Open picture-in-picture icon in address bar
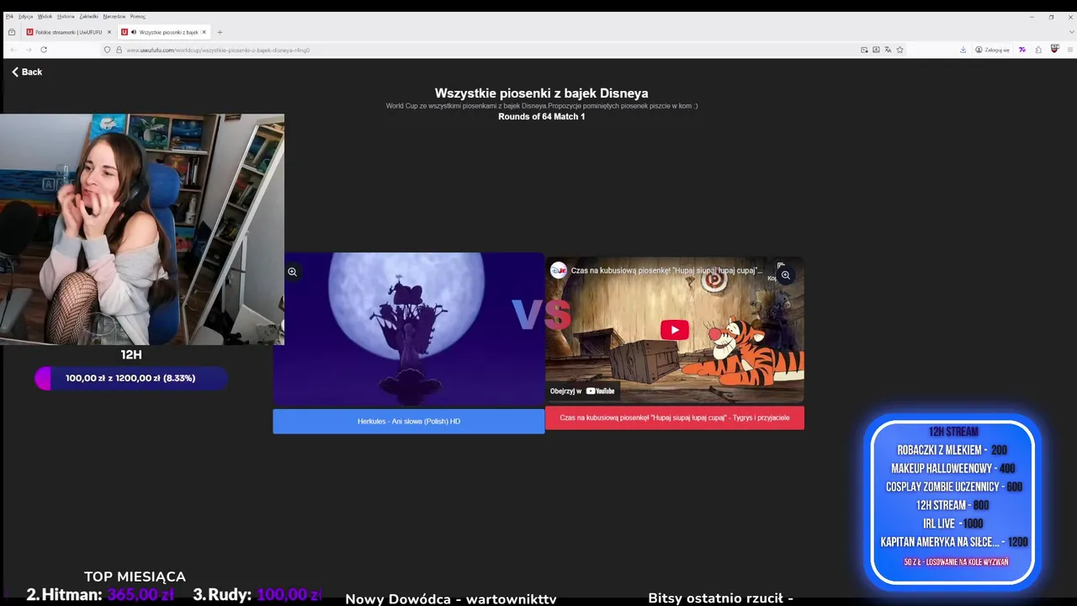The image size is (1077, 606). tap(864, 50)
